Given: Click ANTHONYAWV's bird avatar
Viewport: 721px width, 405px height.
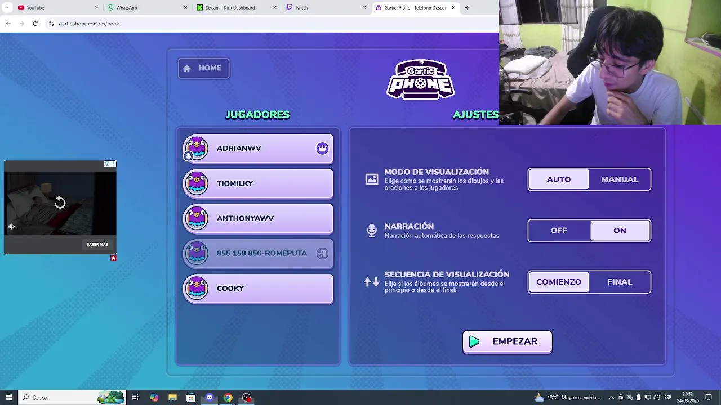Looking at the screenshot, I should 197,218.
